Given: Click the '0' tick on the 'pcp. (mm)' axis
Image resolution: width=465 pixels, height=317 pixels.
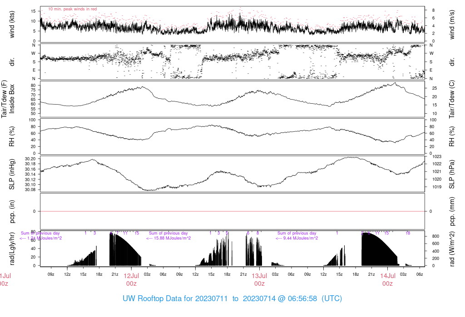Looking at the screenshot, I should [x=430, y=211].
